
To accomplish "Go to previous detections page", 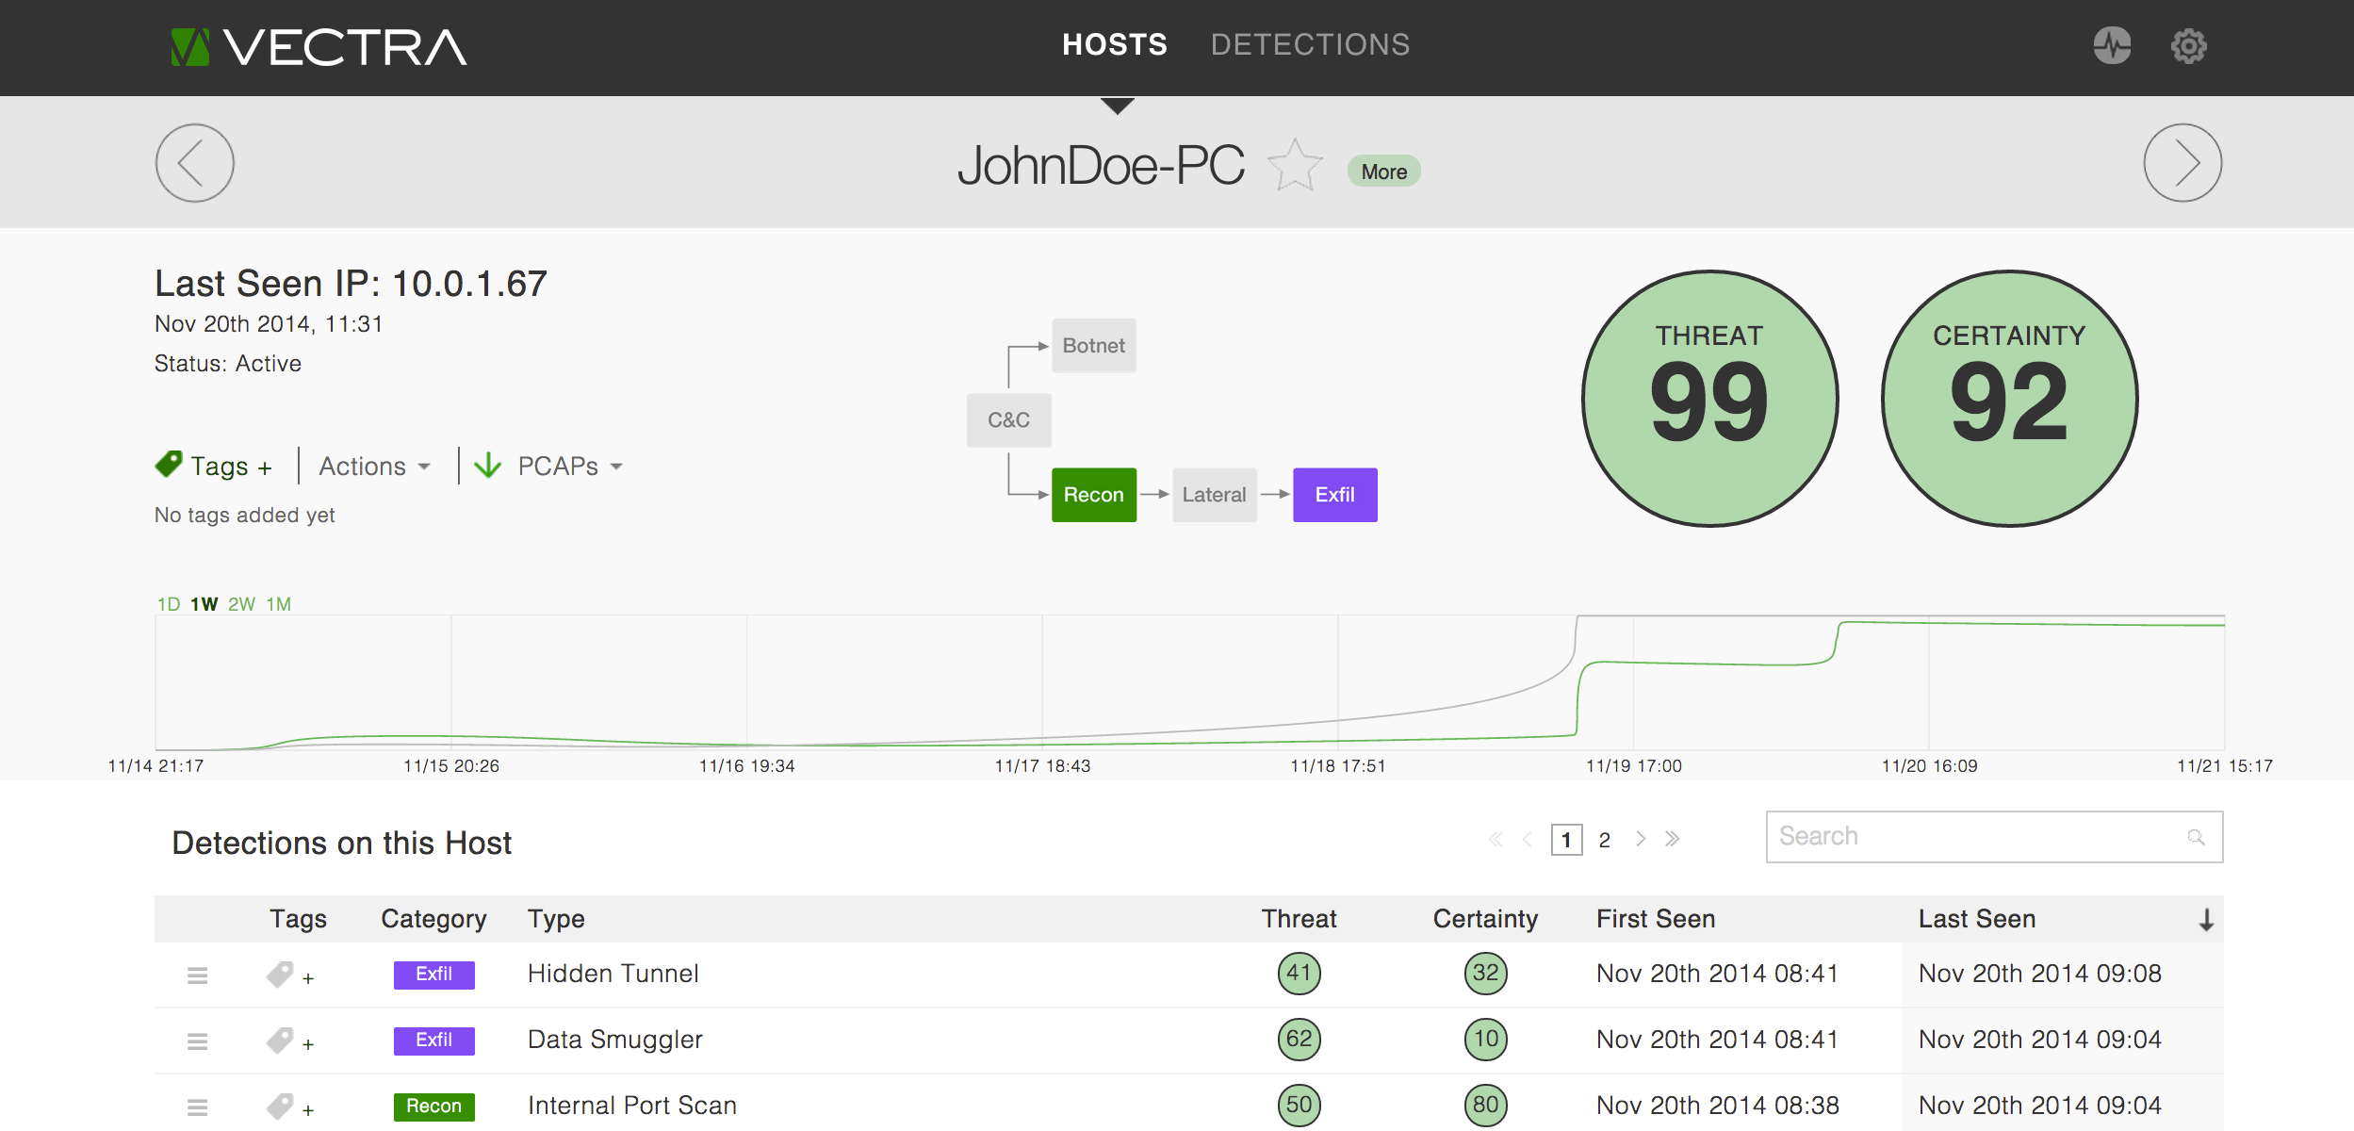I will tap(1527, 839).
